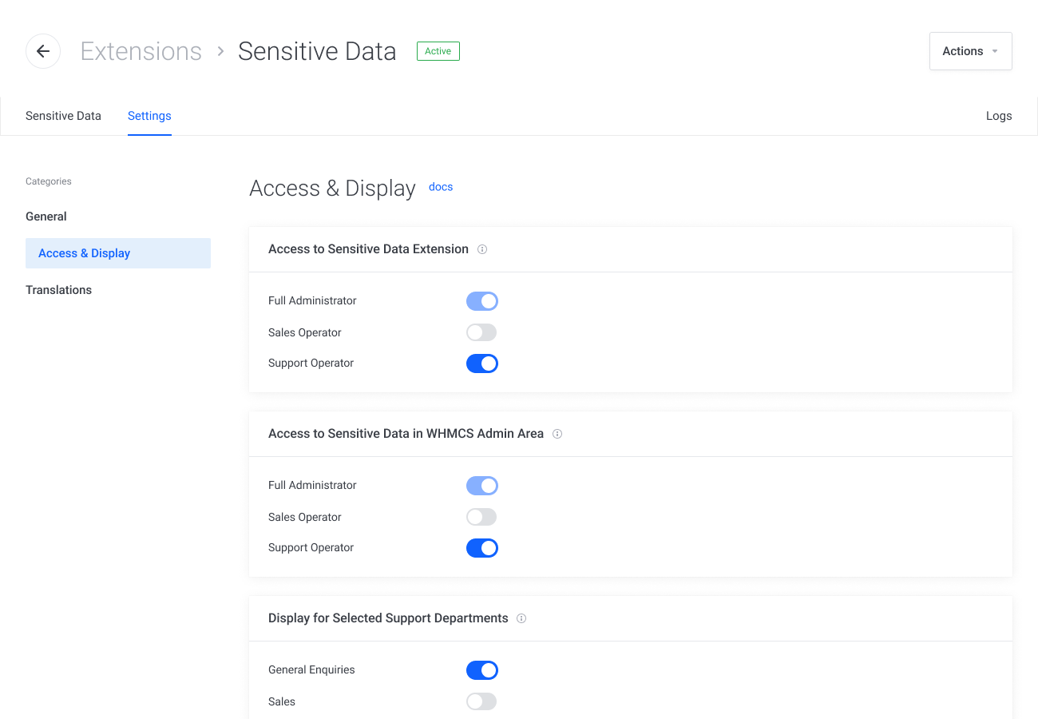This screenshot has width=1038, height=719.
Task: Switch to the Sensitive Data tab
Action: point(63,116)
